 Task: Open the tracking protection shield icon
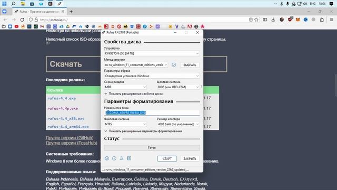[x=31, y=20]
